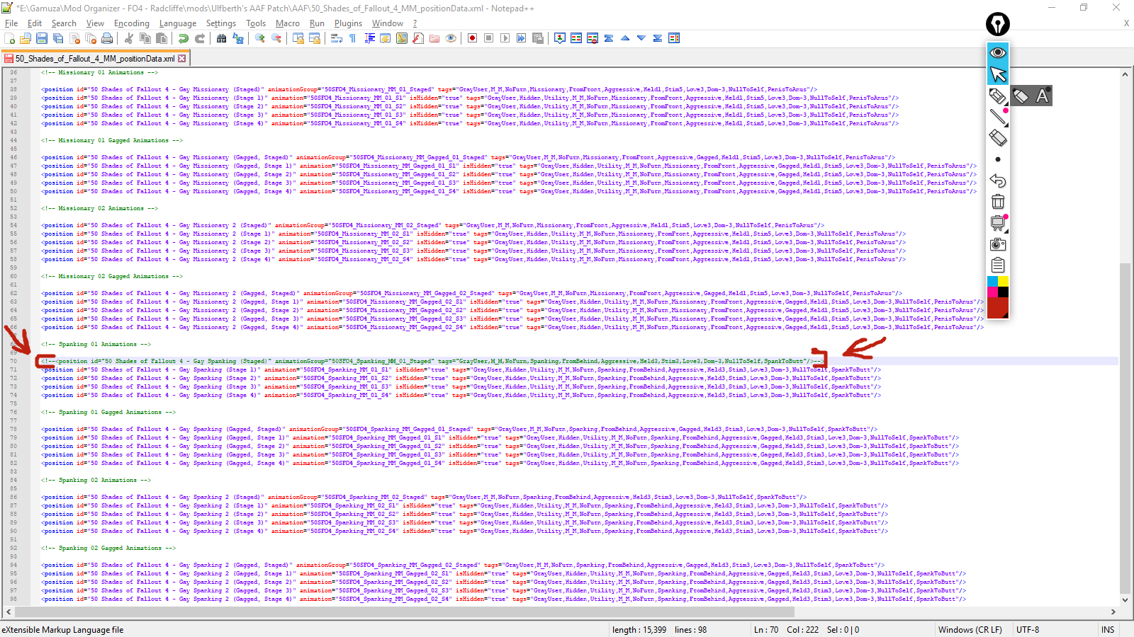Select cursor mode in Epic Pen toolbar
The height and width of the screenshot is (637, 1134).
(998, 74)
